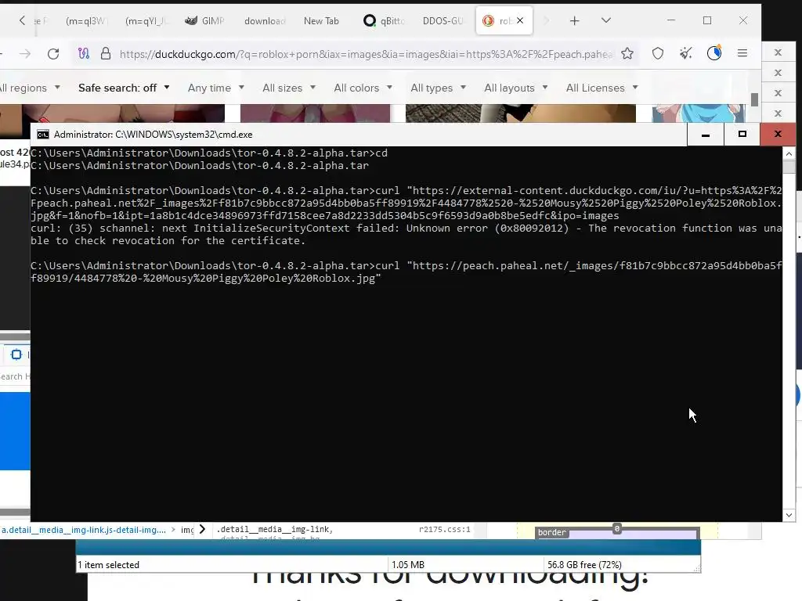Image resolution: width=802 pixels, height=601 pixels.
Task: Close the Administrator cmd.exe window
Action: [778, 135]
